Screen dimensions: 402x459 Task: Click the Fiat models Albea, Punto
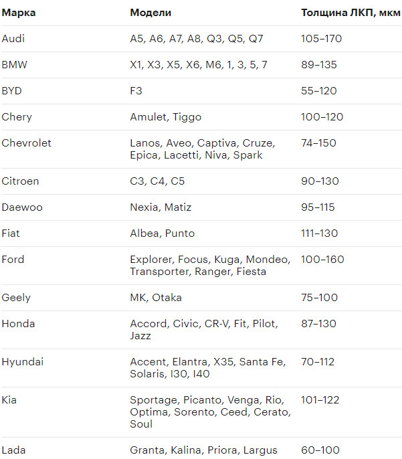click(159, 234)
